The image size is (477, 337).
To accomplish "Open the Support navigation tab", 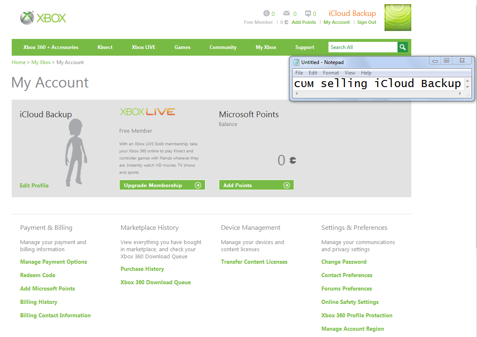I will [305, 47].
